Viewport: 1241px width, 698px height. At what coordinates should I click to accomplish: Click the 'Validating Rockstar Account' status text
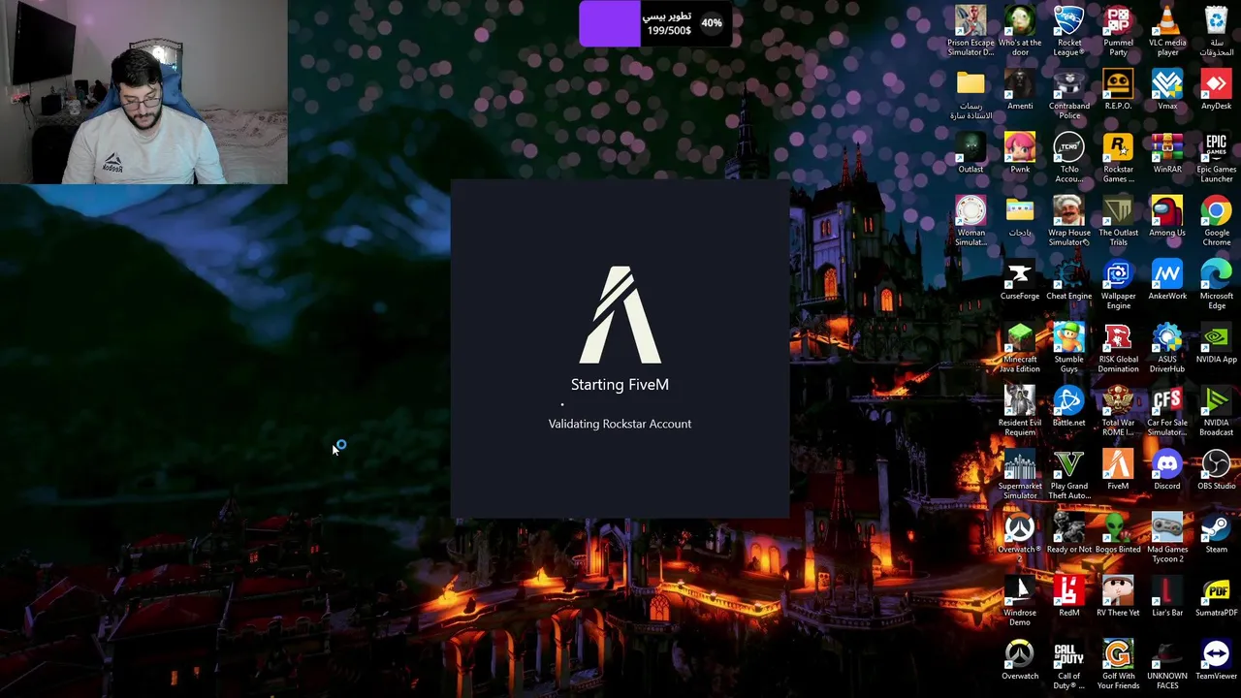click(620, 424)
